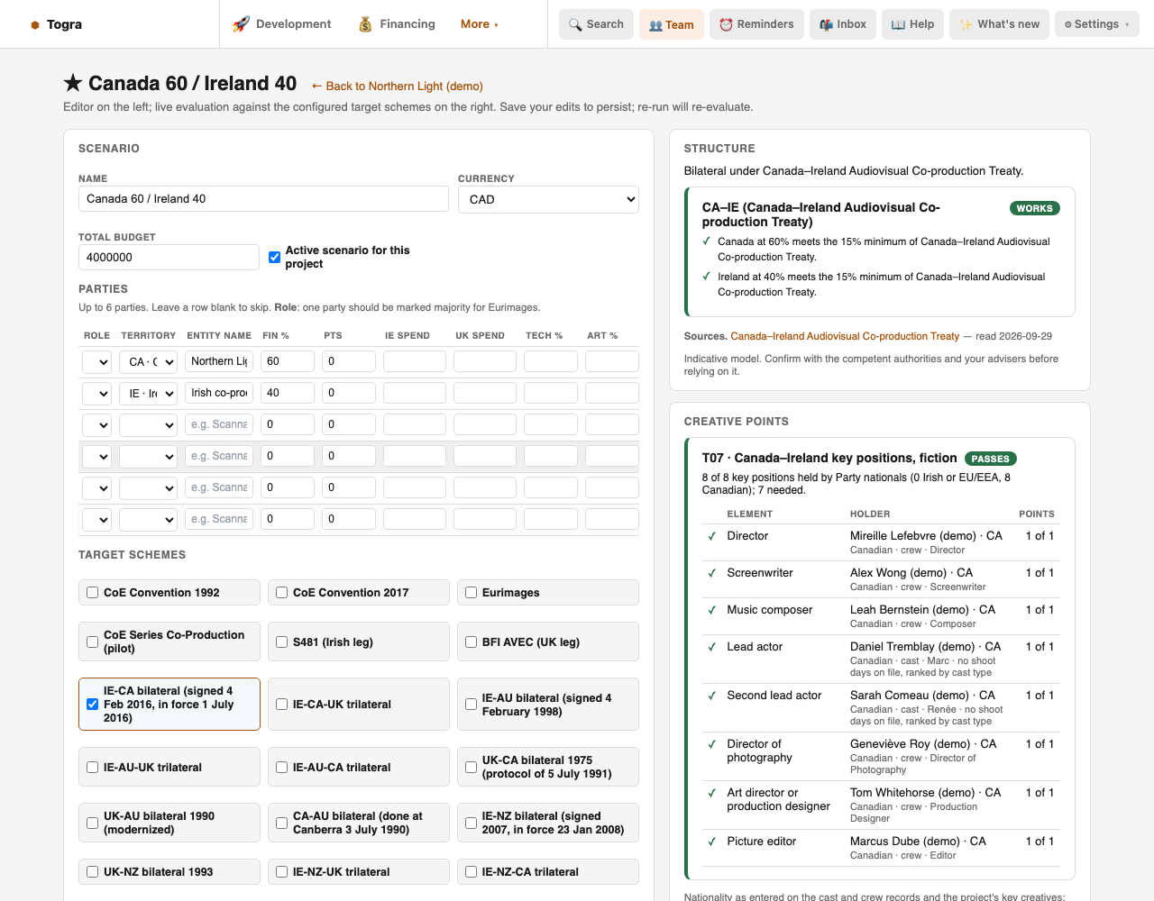Open the Inbox
Image resolution: width=1154 pixels, height=901 pixels.
click(843, 24)
